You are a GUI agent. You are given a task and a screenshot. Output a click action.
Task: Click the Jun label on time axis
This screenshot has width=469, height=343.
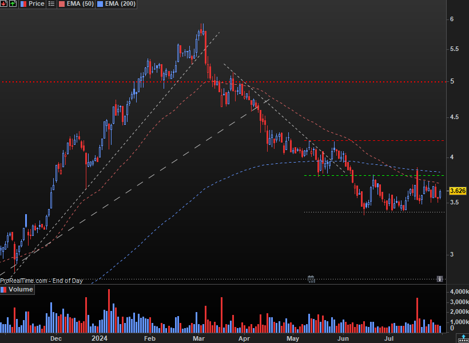pyautogui.click(x=343, y=338)
